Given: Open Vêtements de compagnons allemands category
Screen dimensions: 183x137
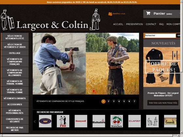Looking at the screenshot, I should tap(15, 73).
